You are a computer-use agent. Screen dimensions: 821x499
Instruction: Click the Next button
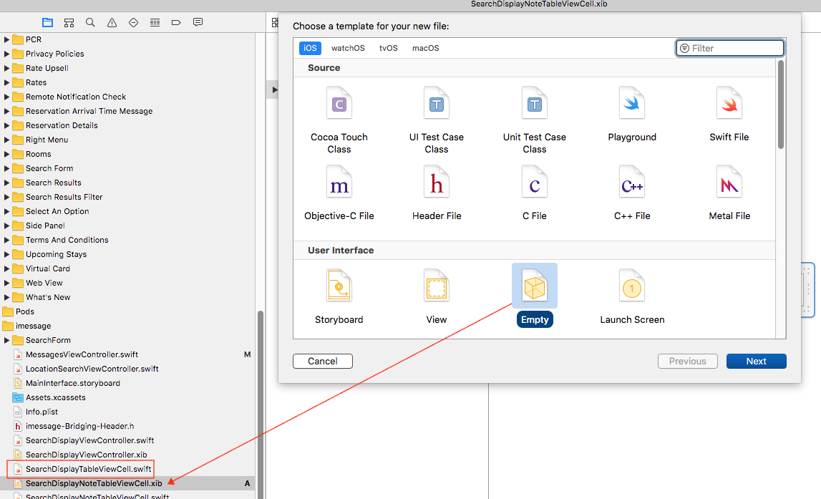(756, 362)
